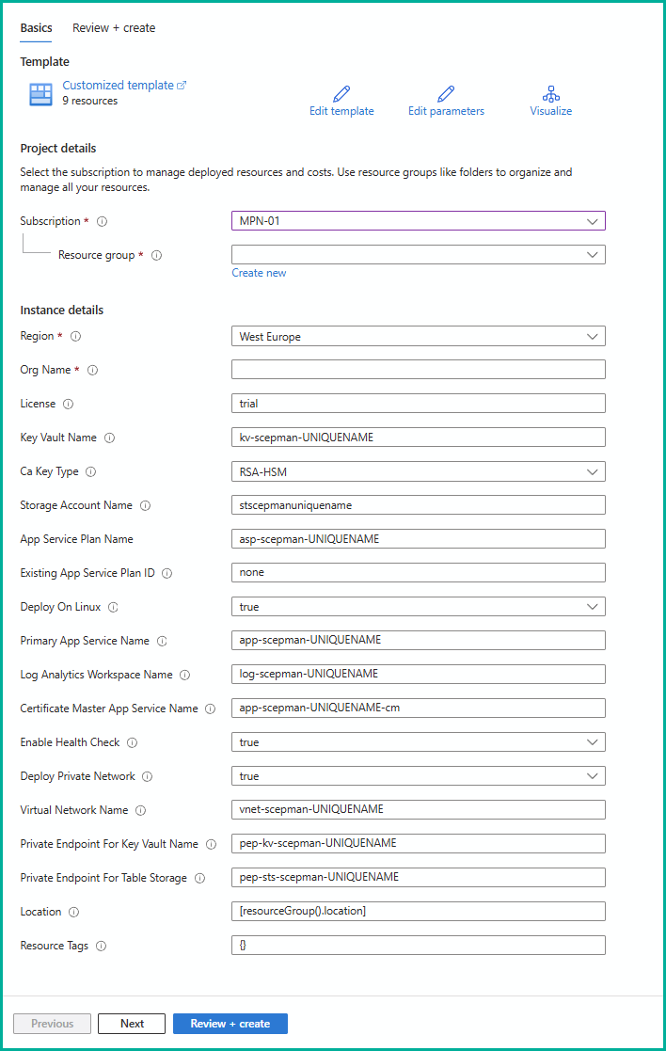This screenshot has height=1051, width=666.
Task: Click the Customized template grid icon
Action: [x=40, y=93]
